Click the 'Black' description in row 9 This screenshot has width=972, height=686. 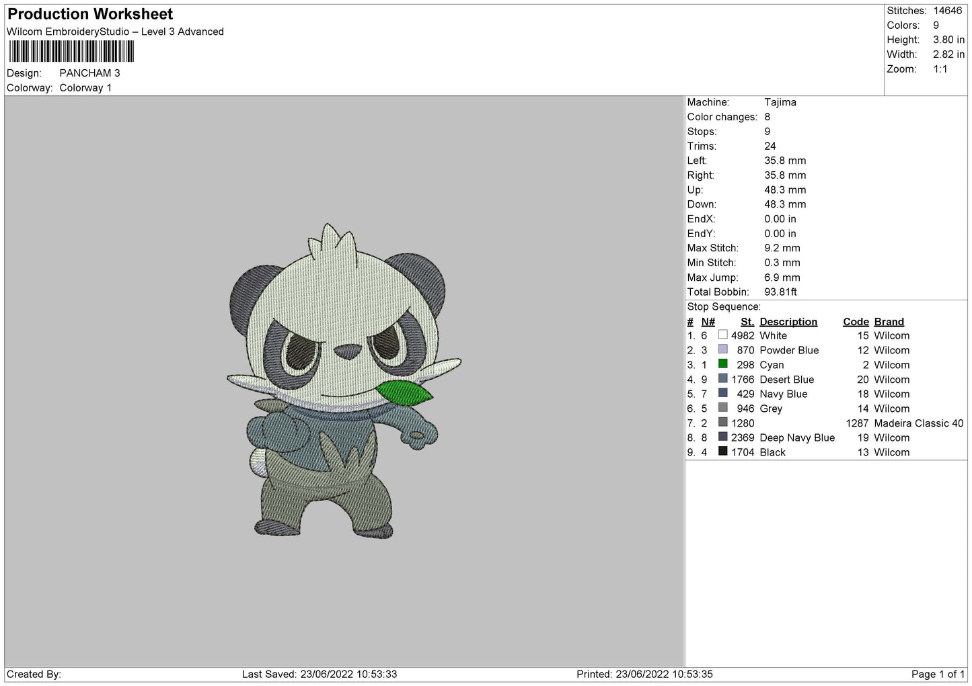point(772,452)
